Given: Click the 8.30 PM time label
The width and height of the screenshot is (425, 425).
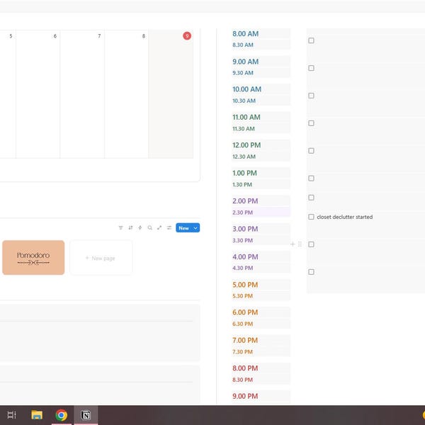Looking at the screenshot, I should pos(242,380).
